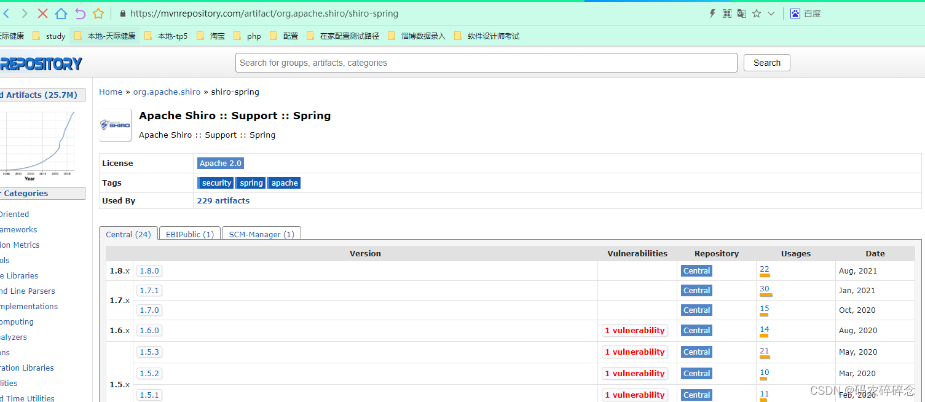Switch to the SCM-Manager (1) tab
Image resolution: width=925 pixels, height=402 pixels.
click(x=261, y=234)
